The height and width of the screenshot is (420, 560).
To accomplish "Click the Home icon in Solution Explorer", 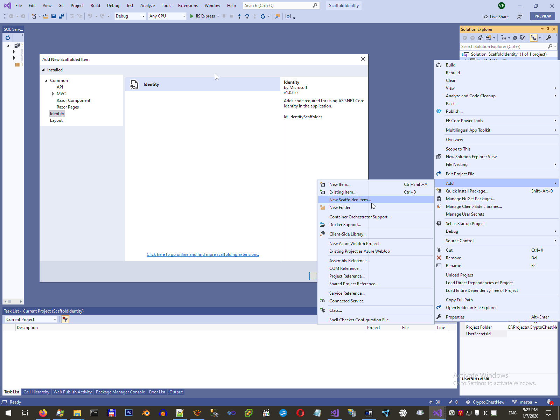I will click(x=480, y=38).
